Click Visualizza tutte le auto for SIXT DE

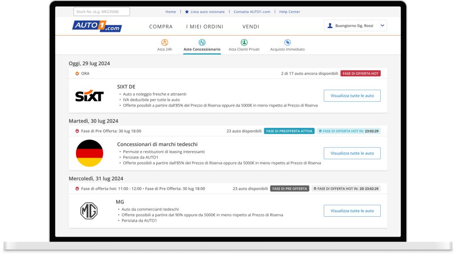tap(352, 95)
